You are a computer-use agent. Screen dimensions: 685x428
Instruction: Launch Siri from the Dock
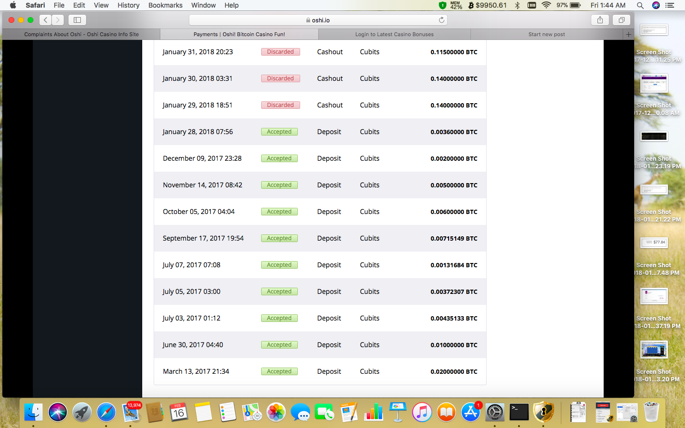click(58, 412)
